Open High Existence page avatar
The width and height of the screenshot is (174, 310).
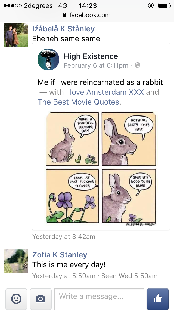coord(48,60)
